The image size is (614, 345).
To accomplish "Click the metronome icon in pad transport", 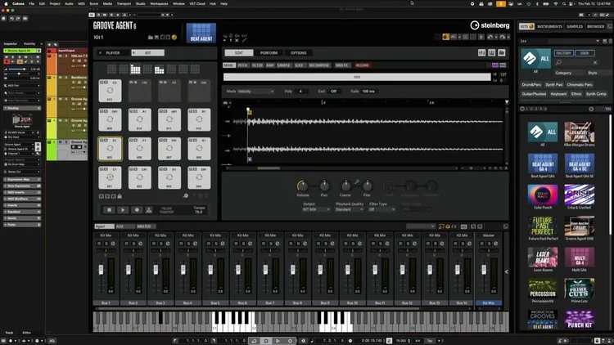I will (x=149, y=210).
